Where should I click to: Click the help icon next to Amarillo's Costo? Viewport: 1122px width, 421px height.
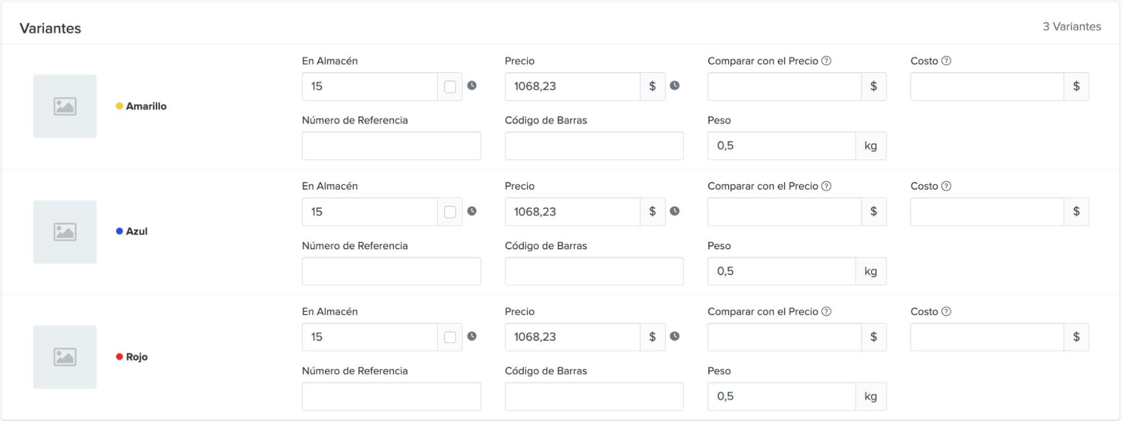pyautogui.click(x=946, y=61)
